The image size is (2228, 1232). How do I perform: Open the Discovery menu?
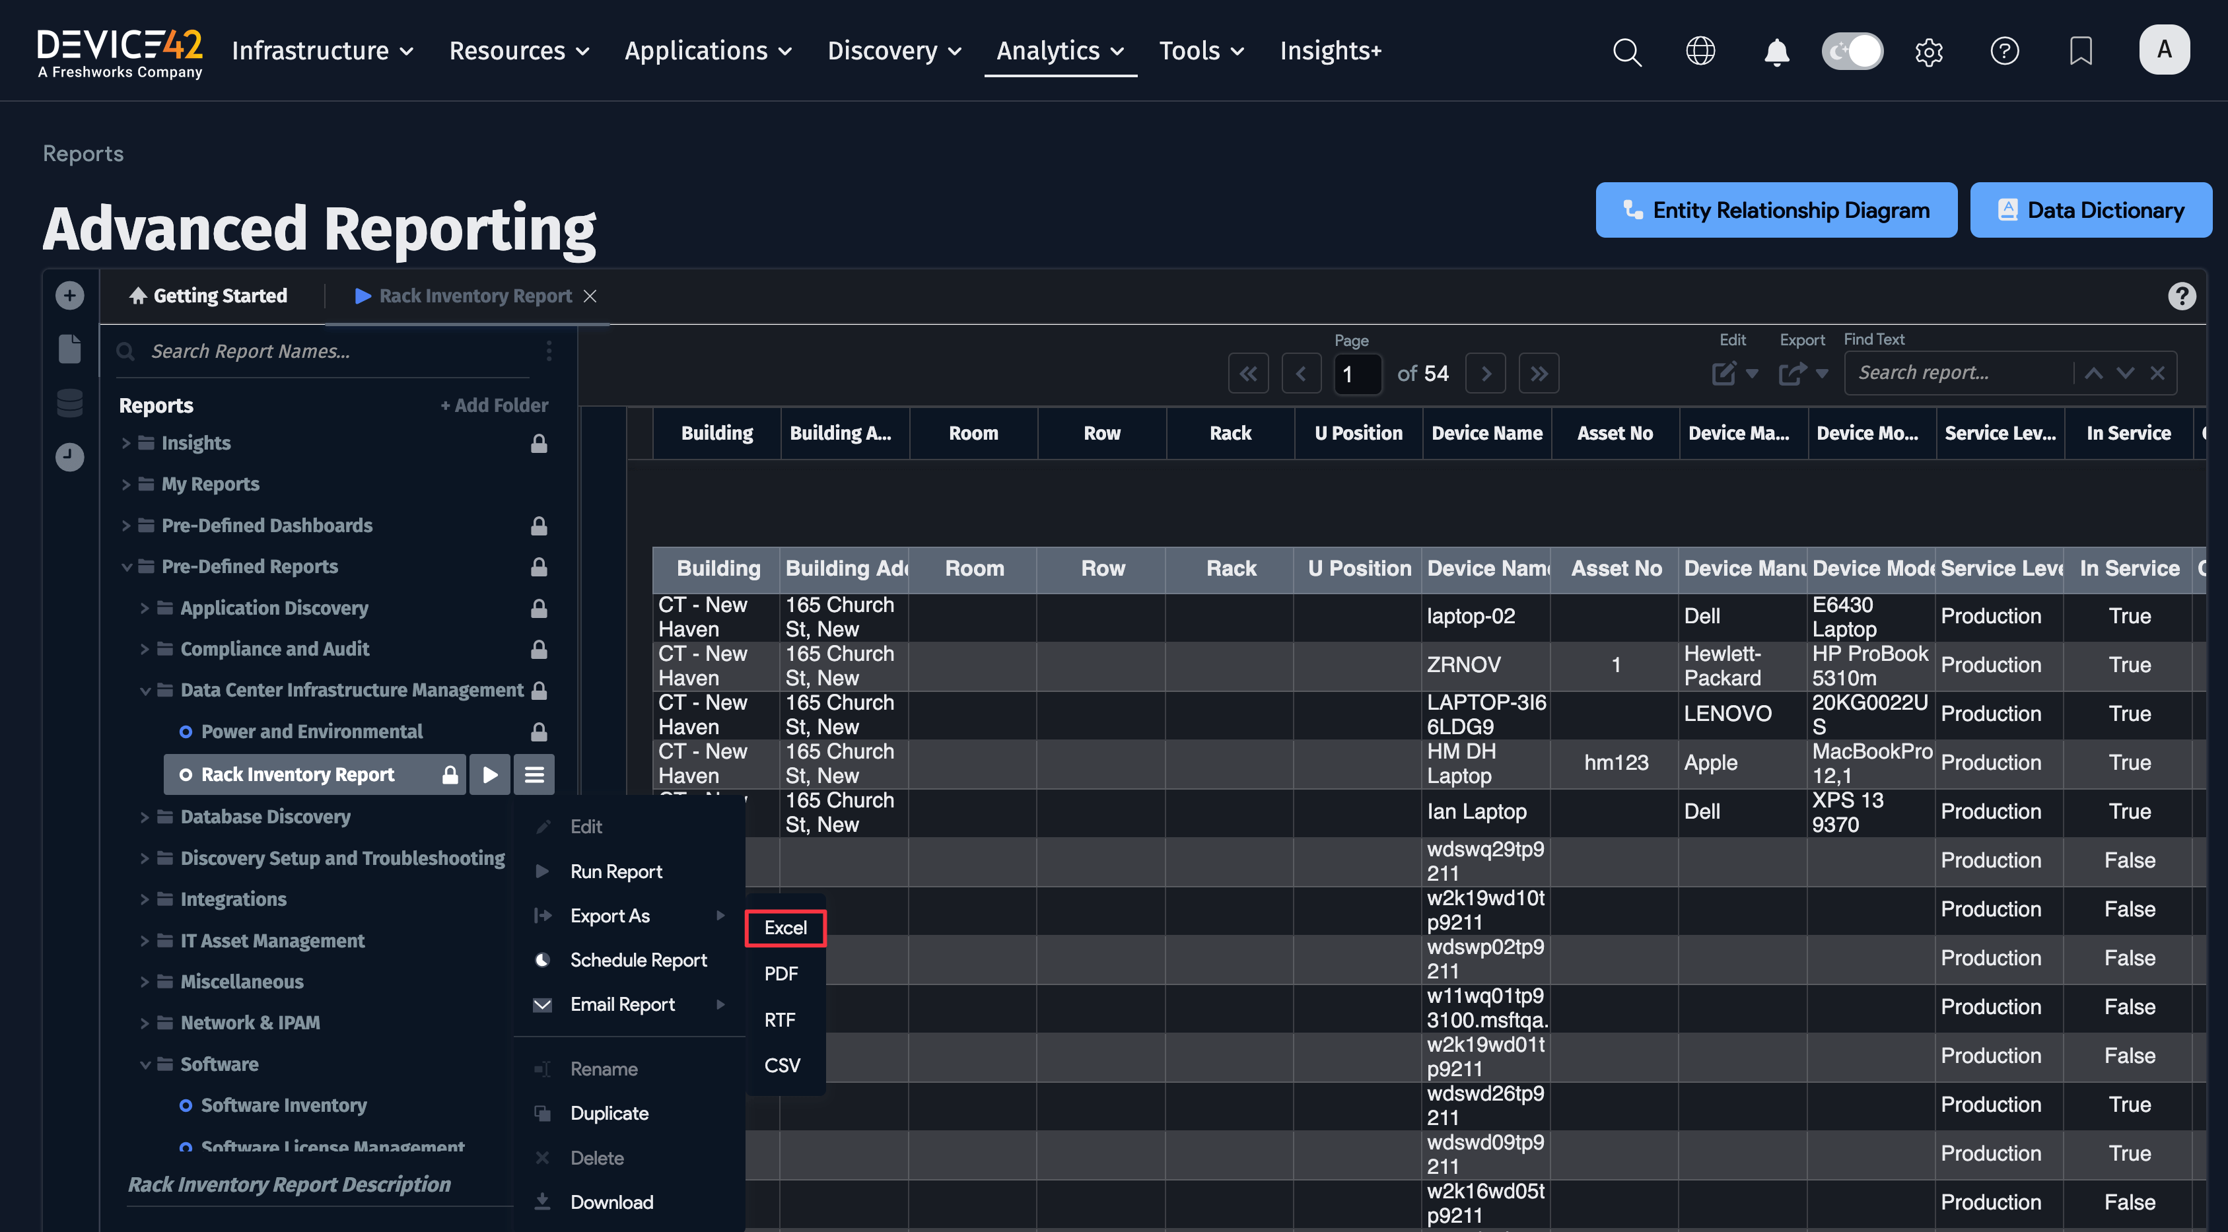click(x=894, y=51)
